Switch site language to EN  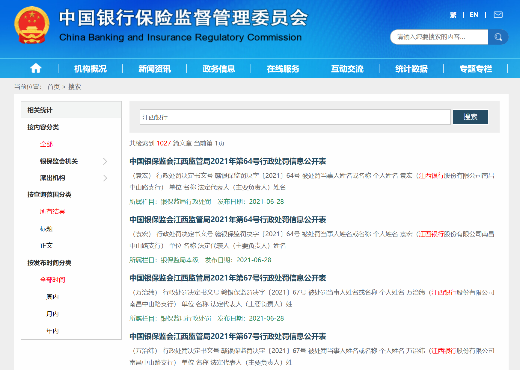coord(474,15)
